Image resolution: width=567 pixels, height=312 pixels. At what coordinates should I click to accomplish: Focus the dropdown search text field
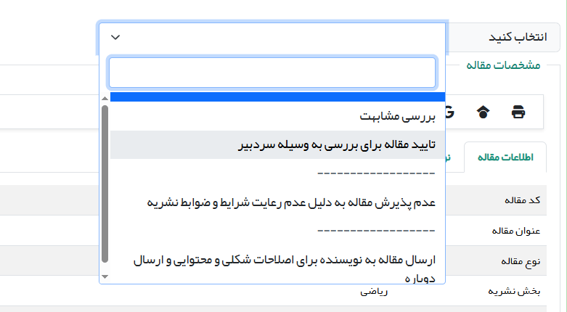pyautogui.click(x=272, y=73)
